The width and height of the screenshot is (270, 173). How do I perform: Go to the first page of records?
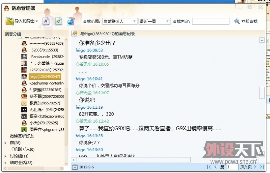coord(209,167)
